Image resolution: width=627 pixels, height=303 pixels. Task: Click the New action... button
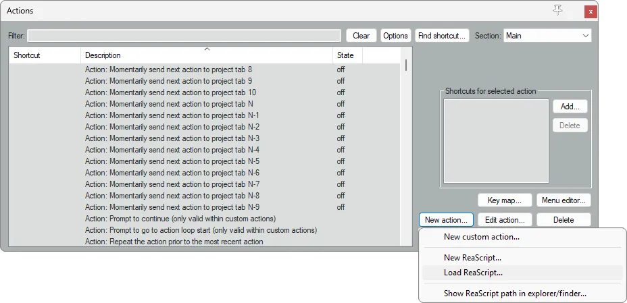(446, 220)
